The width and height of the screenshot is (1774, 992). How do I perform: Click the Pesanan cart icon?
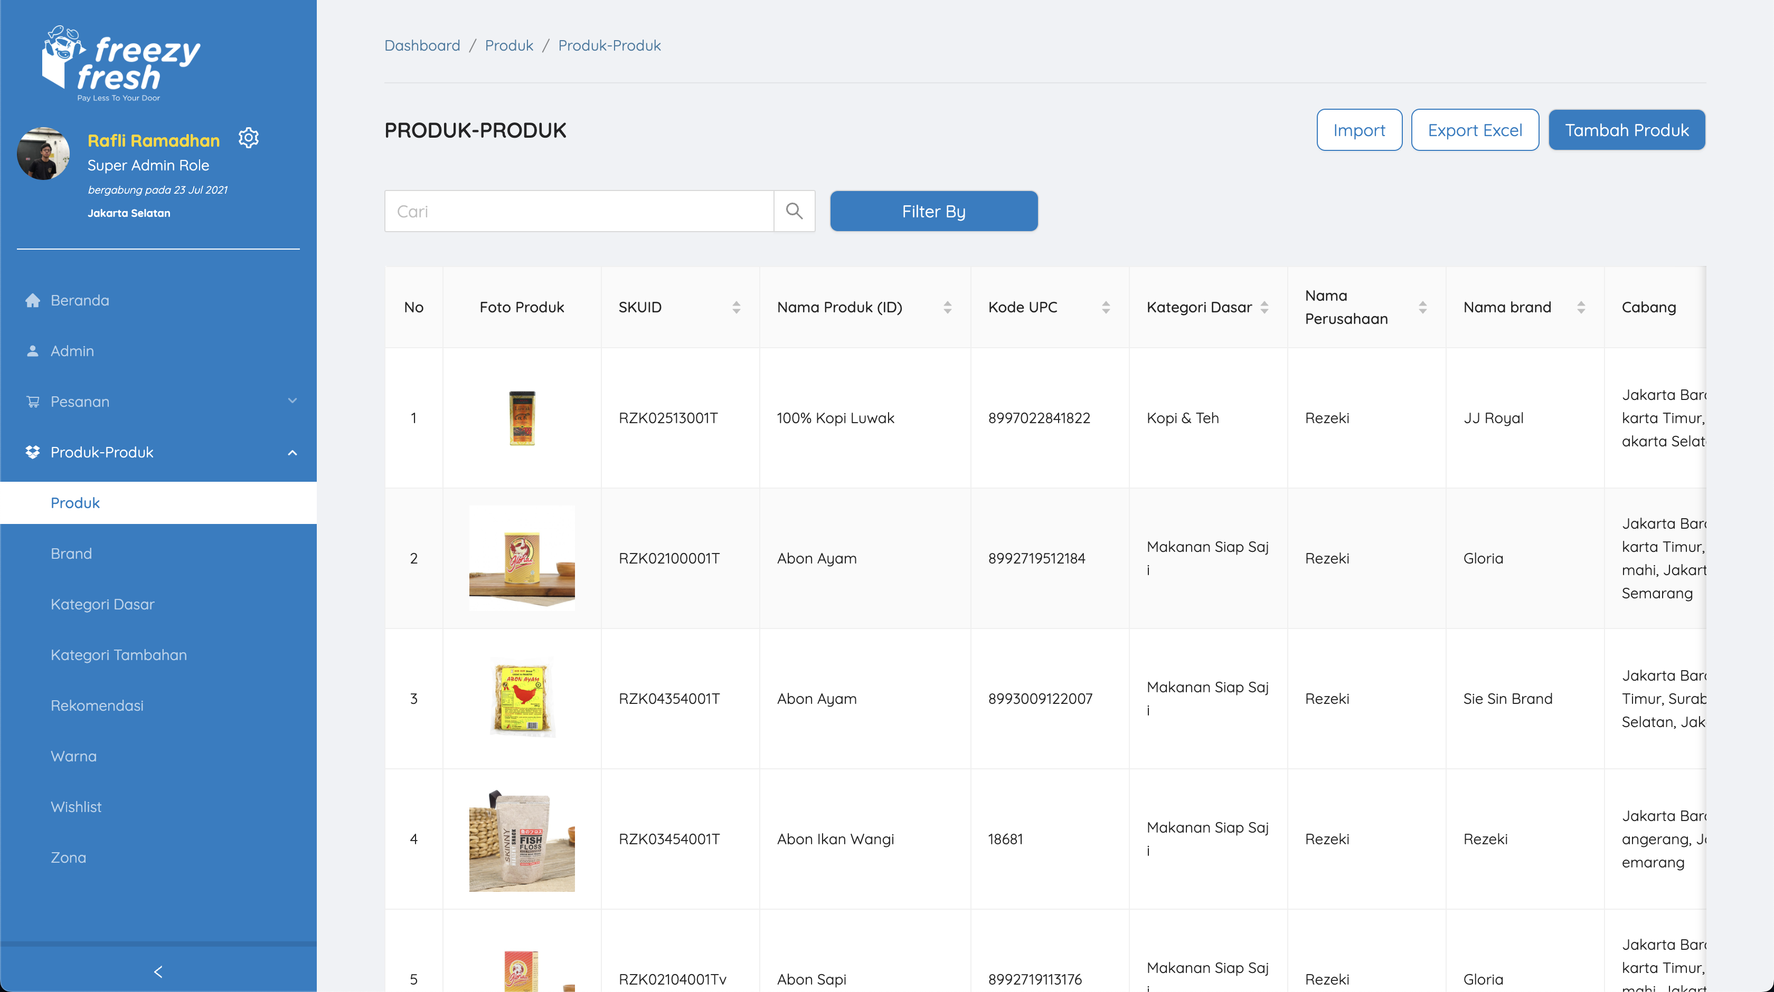click(x=32, y=402)
